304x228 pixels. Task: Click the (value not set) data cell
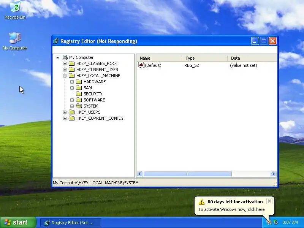pyautogui.click(x=244, y=65)
